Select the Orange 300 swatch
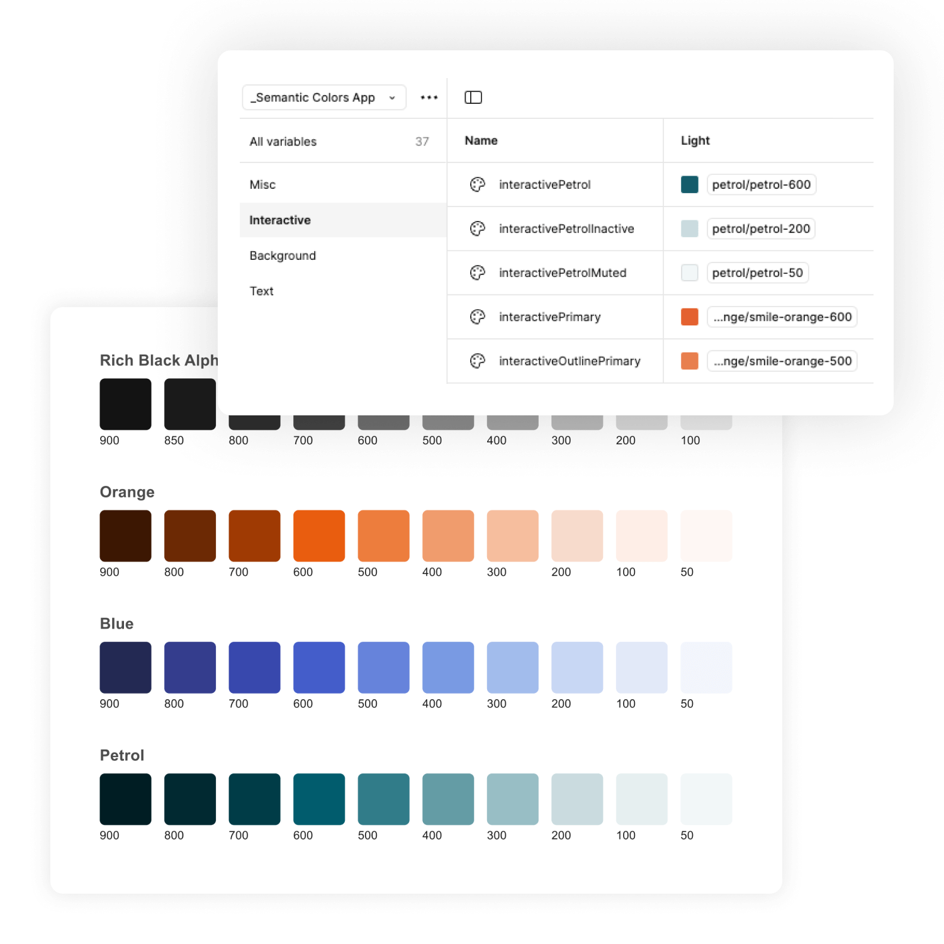The image size is (944, 944). click(513, 536)
